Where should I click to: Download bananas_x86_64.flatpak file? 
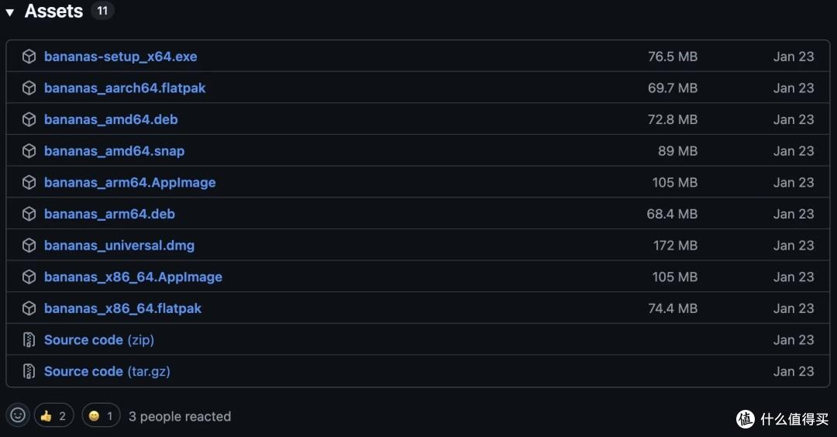pos(122,308)
